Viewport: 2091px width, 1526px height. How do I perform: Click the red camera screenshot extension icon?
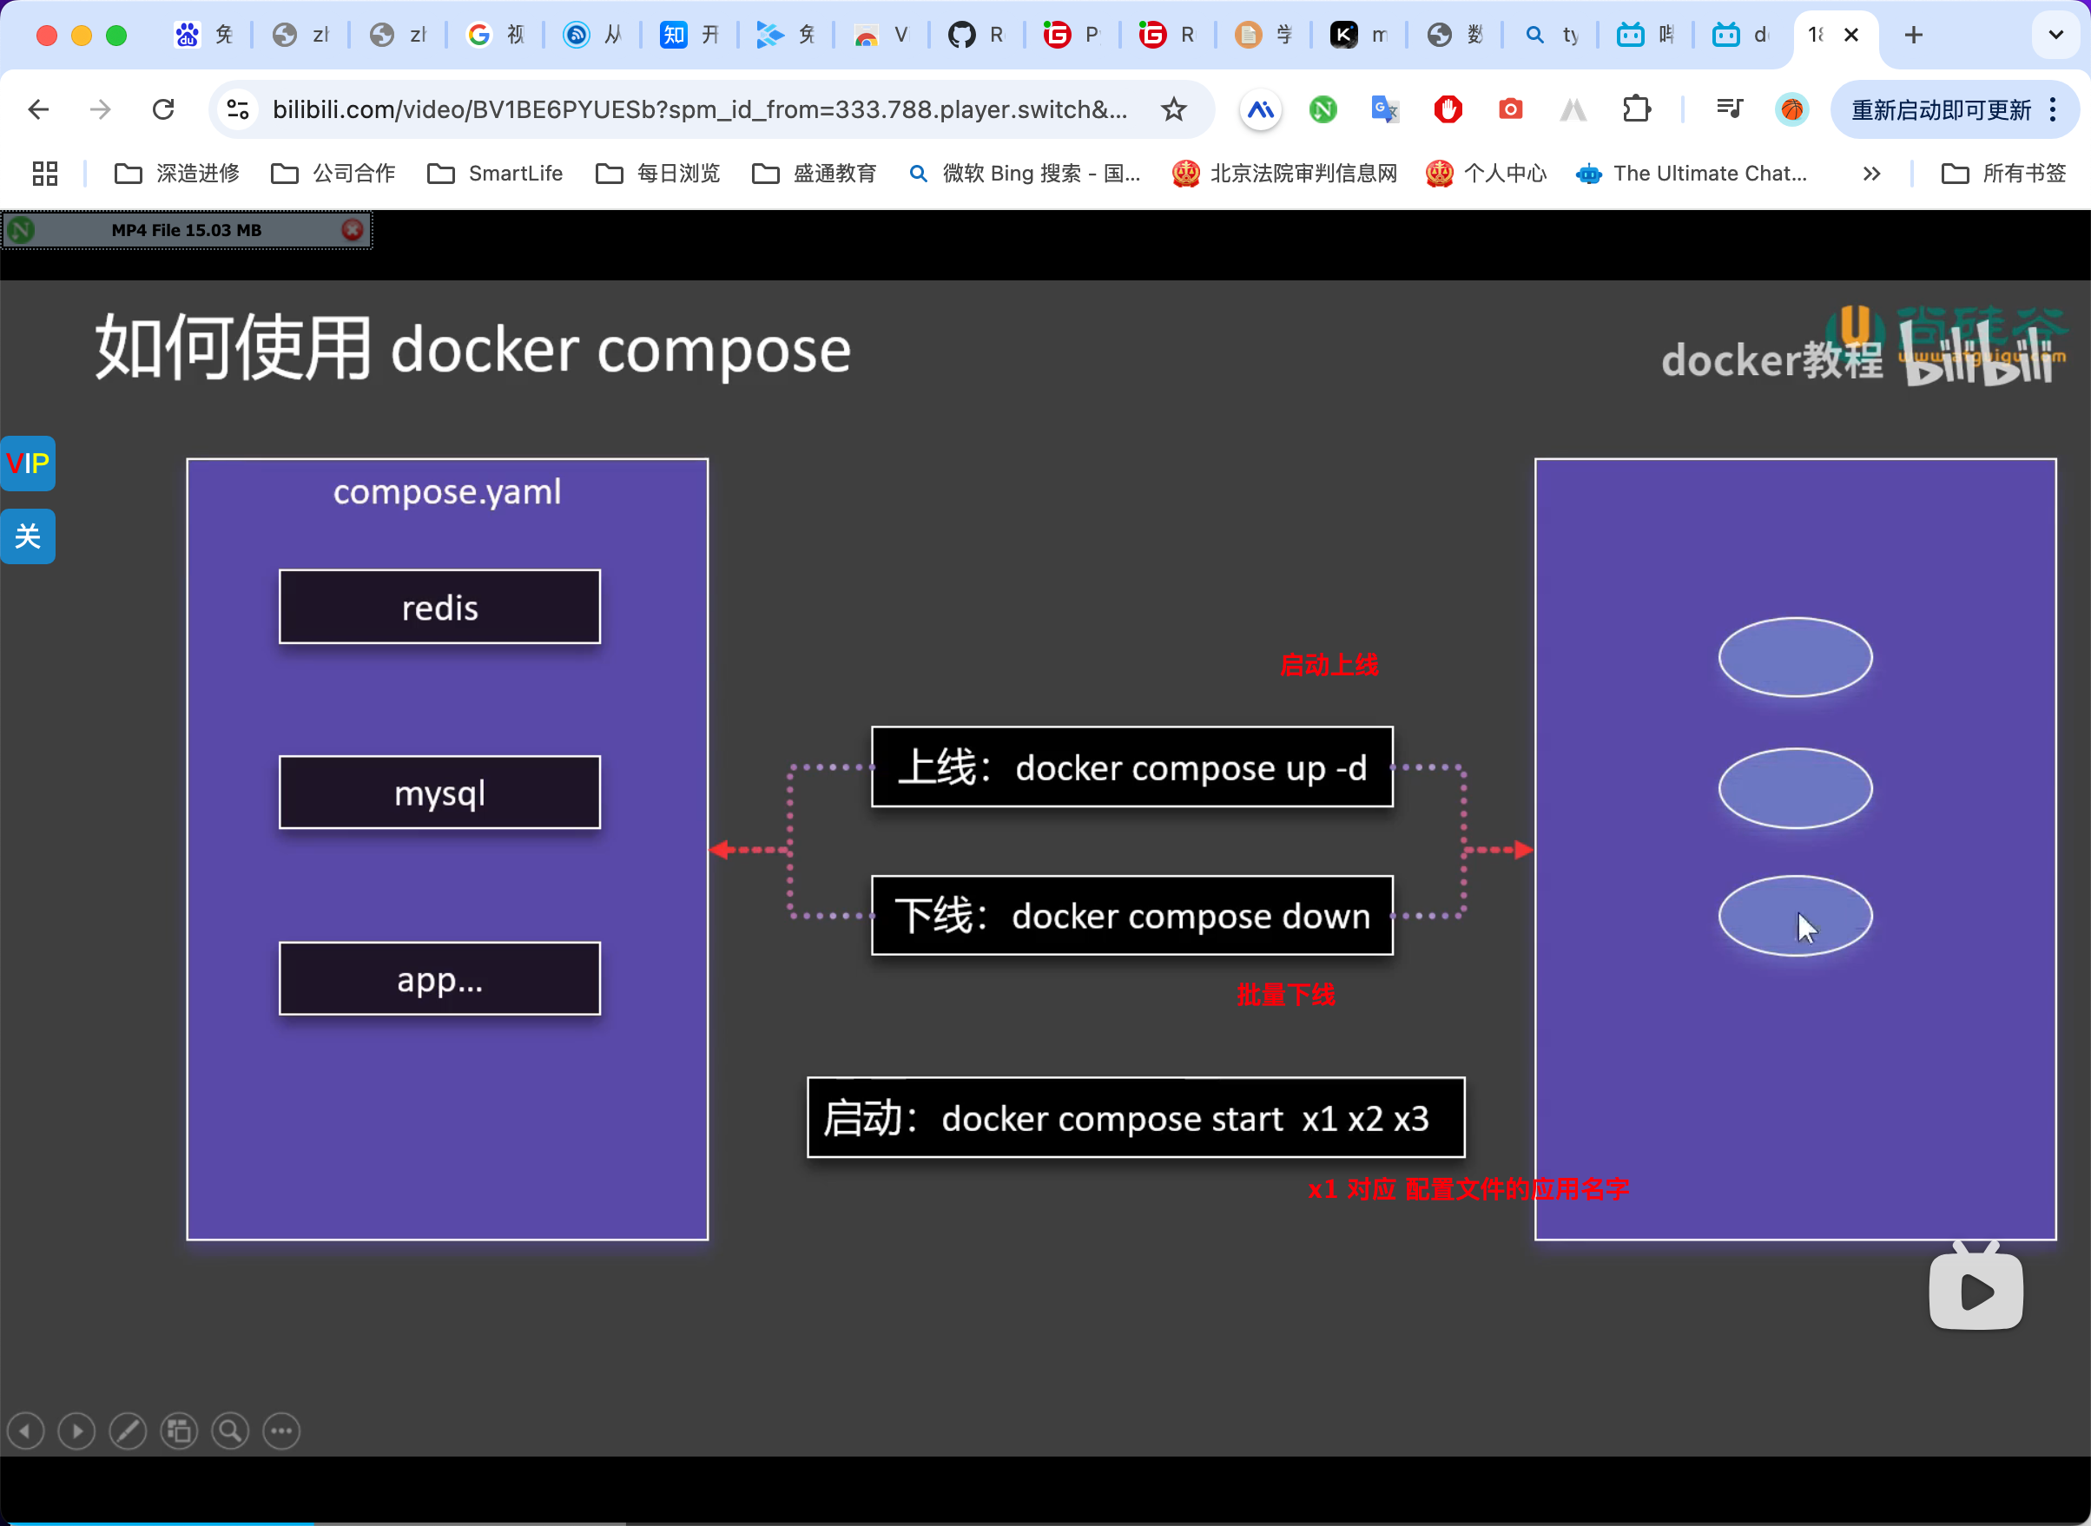pyautogui.click(x=1510, y=110)
